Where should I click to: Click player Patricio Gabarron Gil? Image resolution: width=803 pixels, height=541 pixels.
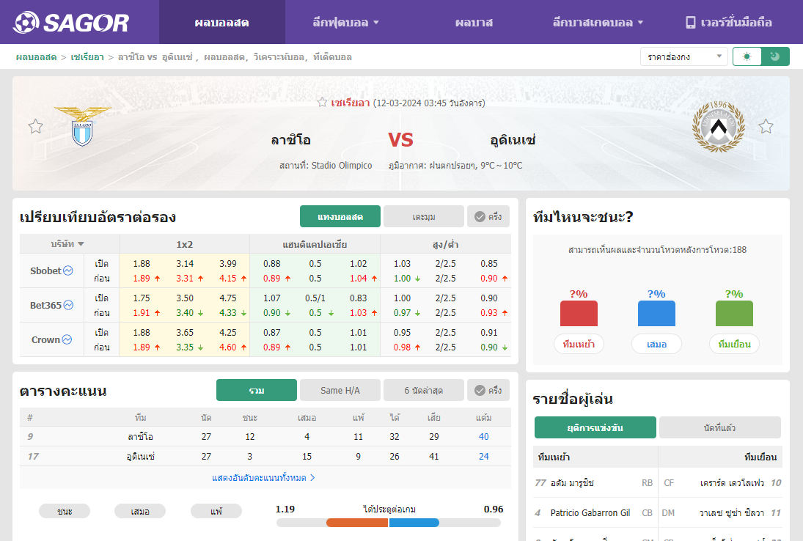590,512
